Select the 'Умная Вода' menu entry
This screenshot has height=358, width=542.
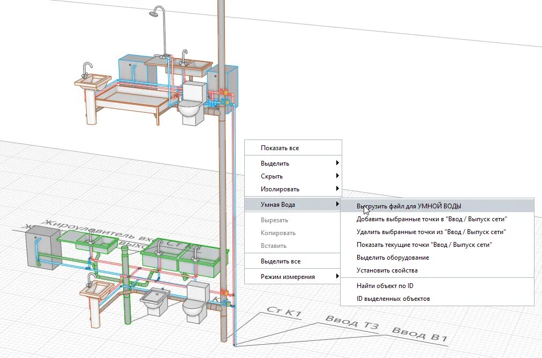(x=293, y=204)
